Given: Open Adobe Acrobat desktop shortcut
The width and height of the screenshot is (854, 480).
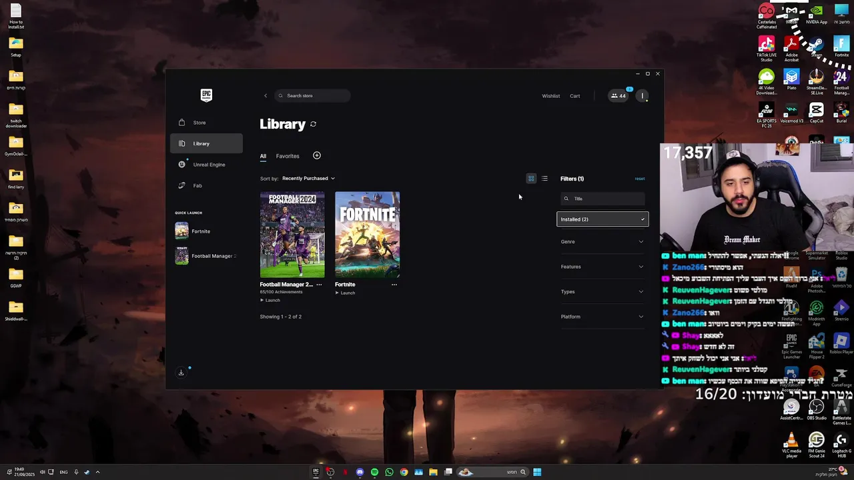Looking at the screenshot, I should [792, 50].
